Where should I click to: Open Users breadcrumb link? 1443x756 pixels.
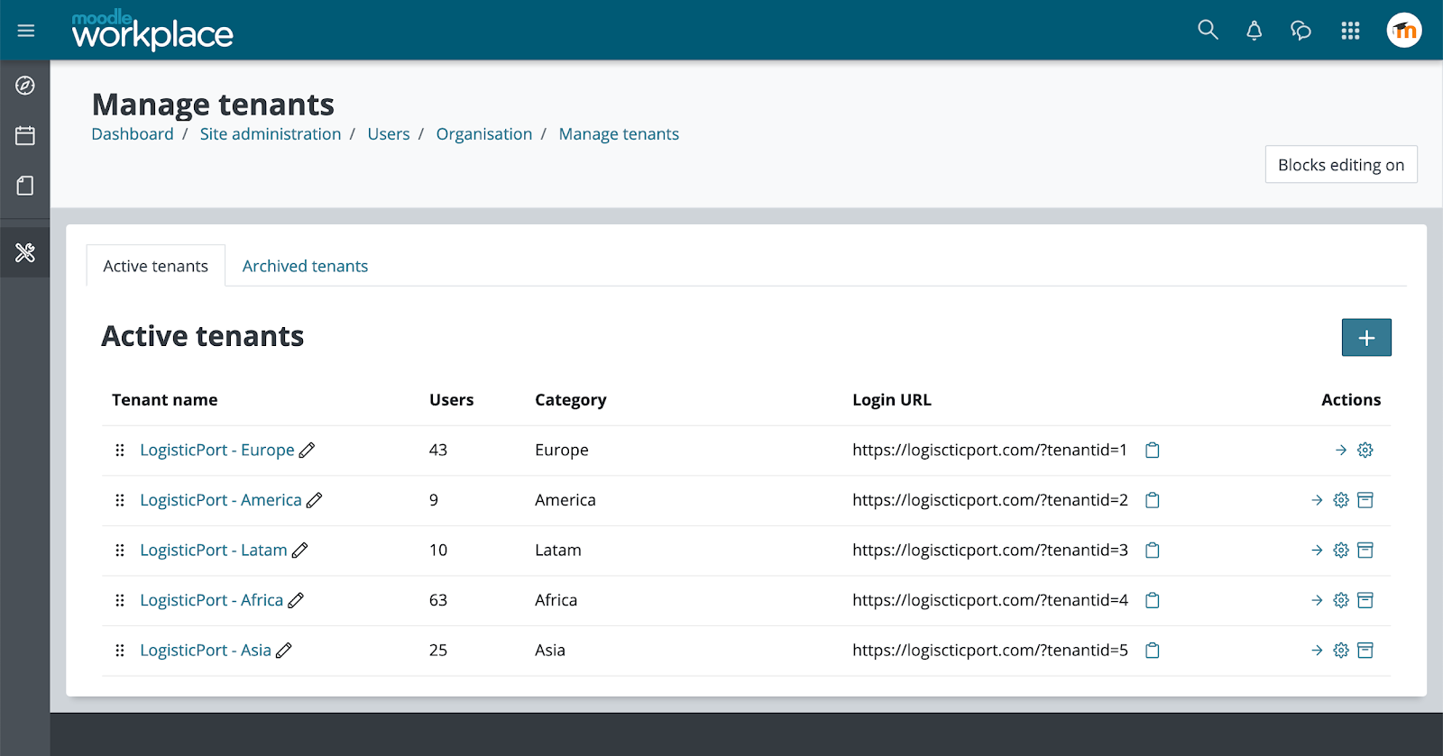pos(389,134)
